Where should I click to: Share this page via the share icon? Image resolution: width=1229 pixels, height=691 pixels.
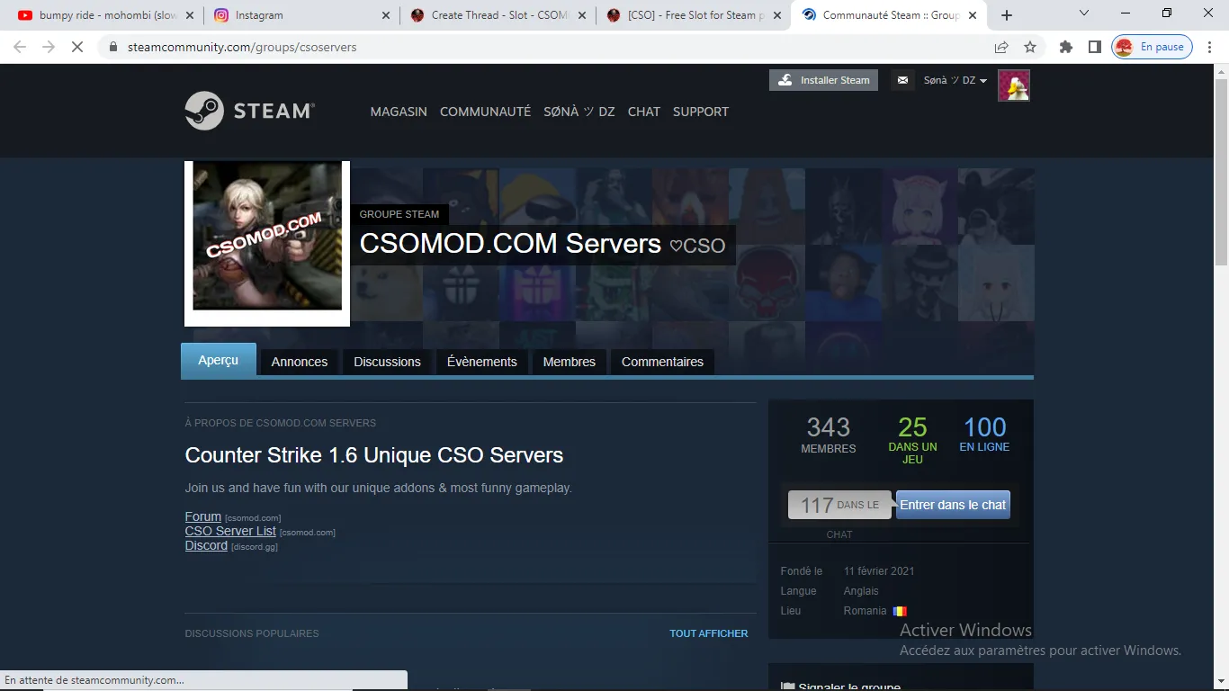pos(1001,47)
